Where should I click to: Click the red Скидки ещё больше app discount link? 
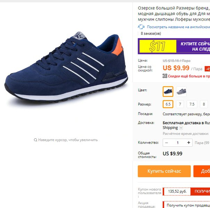[x=189, y=76]
